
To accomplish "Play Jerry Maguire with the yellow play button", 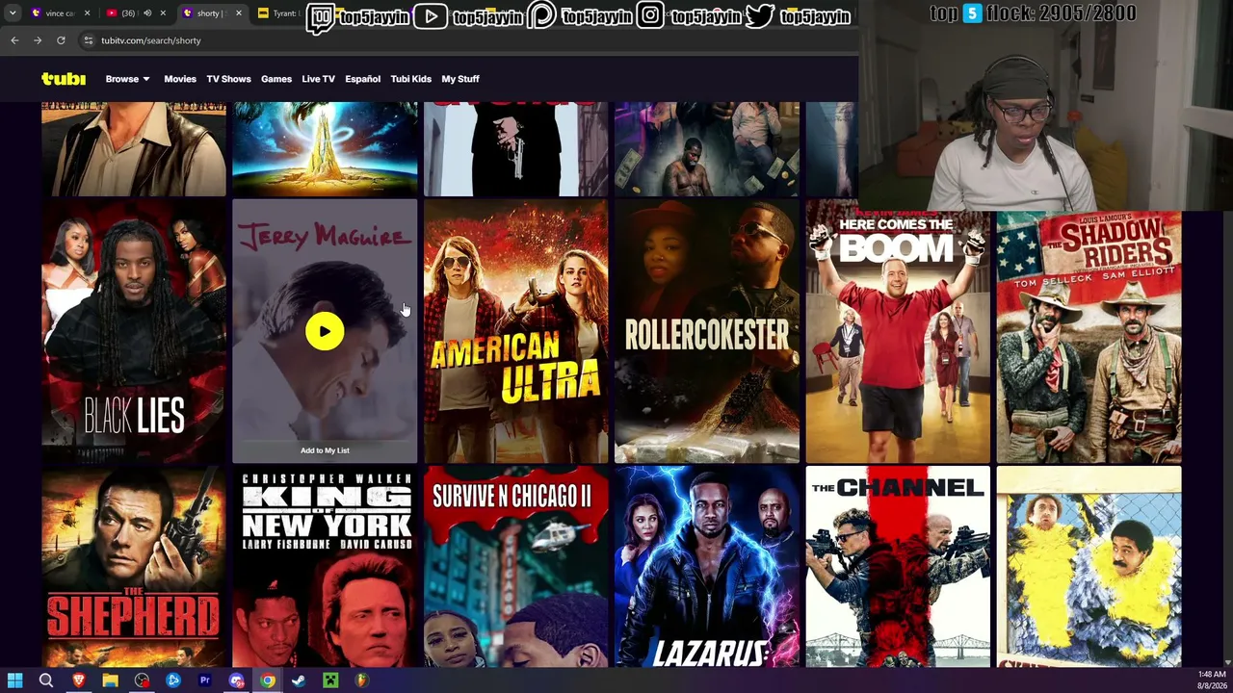I will [325, 332].
